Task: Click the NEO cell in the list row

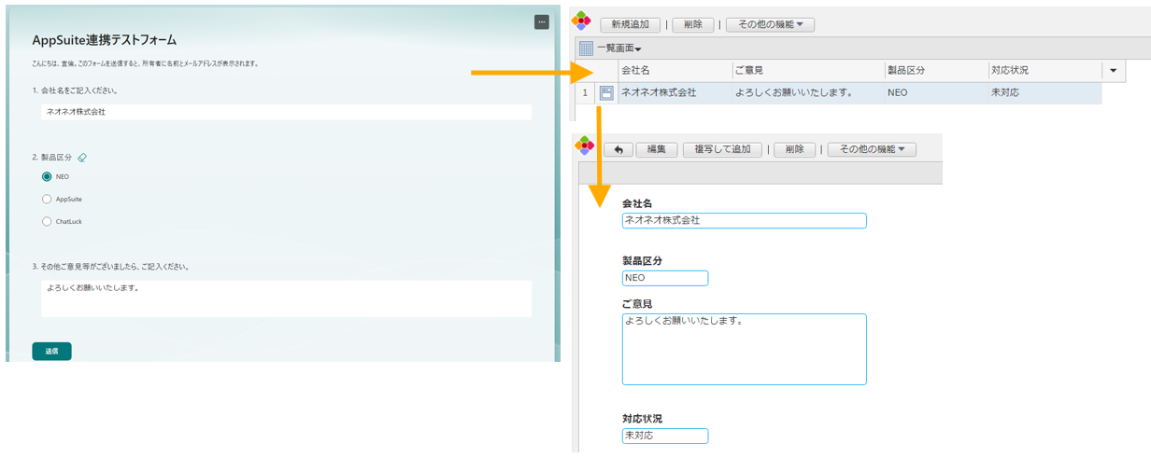Action: (x=936, y=92)
